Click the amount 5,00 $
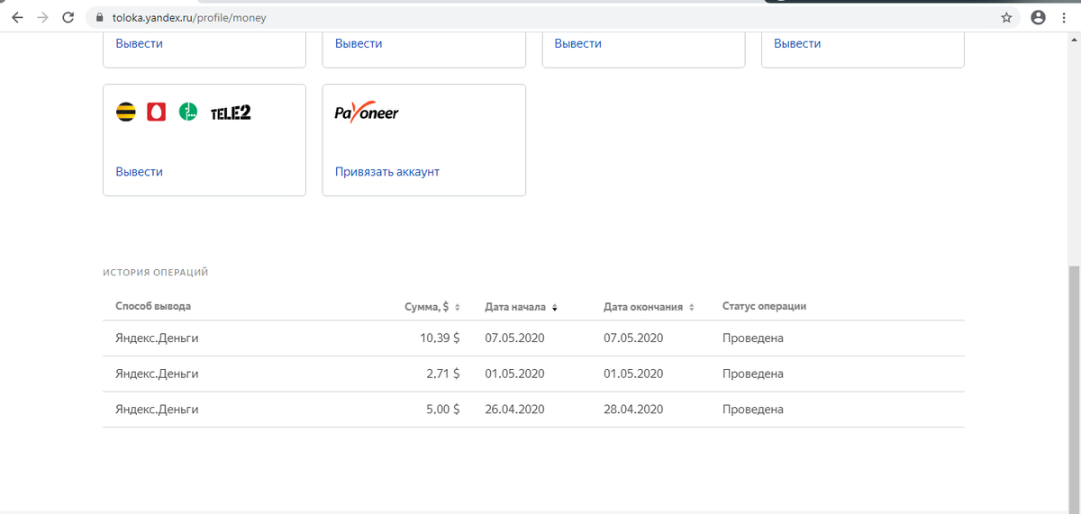This screenshot has height=514, width=1081. coord(443,409)
